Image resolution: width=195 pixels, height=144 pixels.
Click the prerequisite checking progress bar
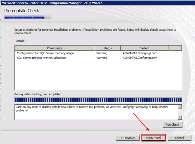coord(98,100)
